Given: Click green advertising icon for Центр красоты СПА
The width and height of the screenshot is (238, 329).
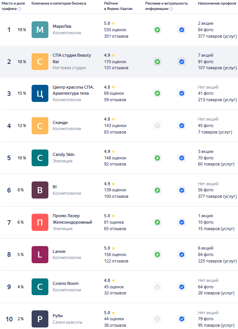Looking at the screenshot, I should click(157, 93).
